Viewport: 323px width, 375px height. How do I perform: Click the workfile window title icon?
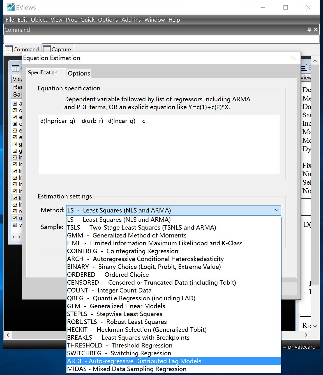[x=15, y=69]
